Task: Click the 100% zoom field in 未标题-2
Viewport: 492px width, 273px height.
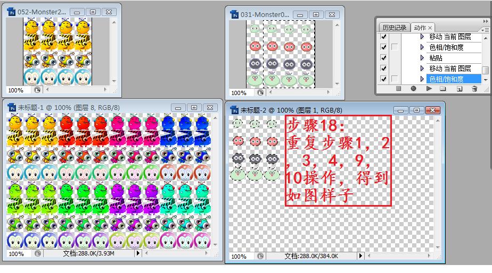Action: [241, 257]
